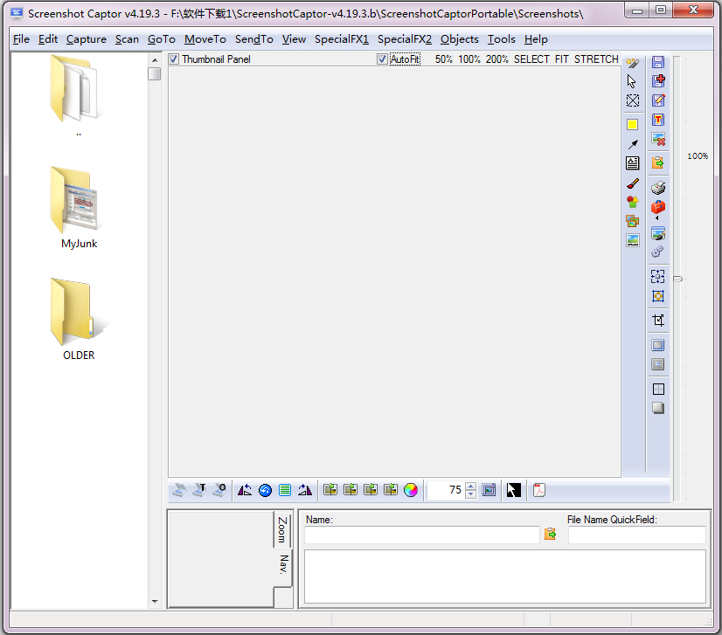Click the rotate left triangle icon

245,491
